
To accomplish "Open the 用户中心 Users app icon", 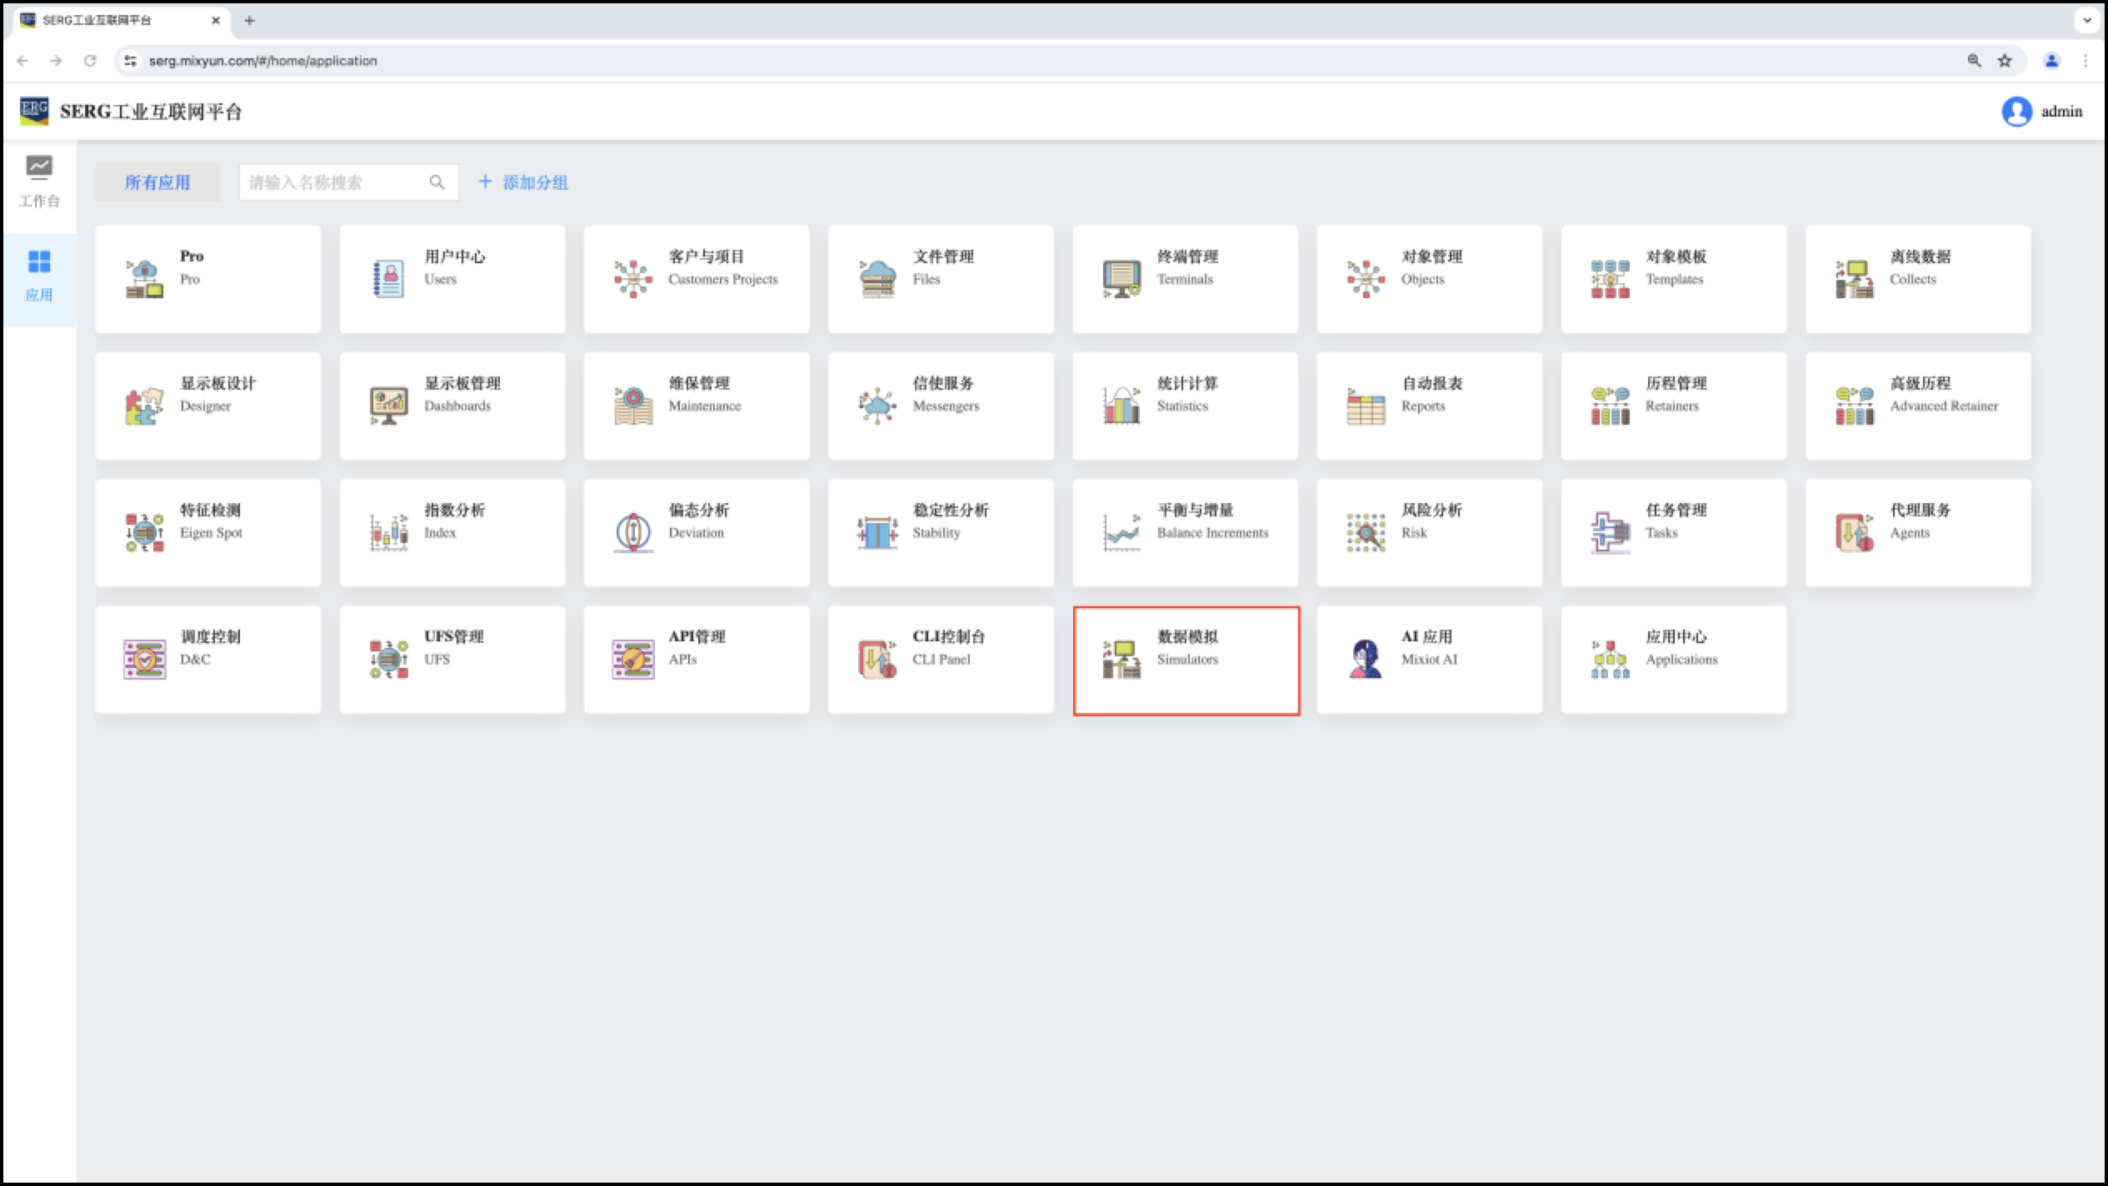I will click(x=388, y=279).
